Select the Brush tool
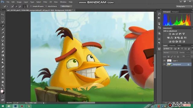Image resolution: width=193 pixels, height=108 pixels. [3, 40]
